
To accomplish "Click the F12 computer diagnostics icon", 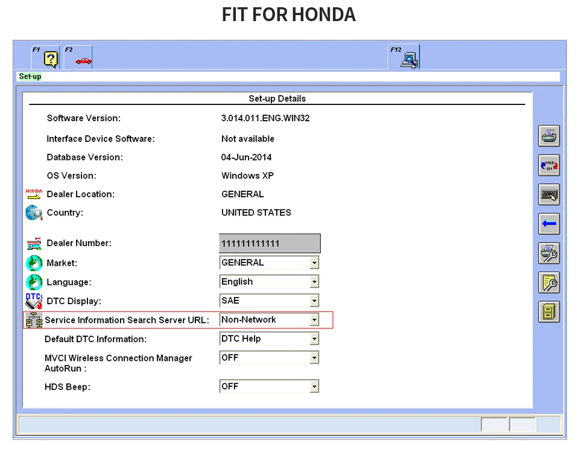I will (x=409, y=60).
